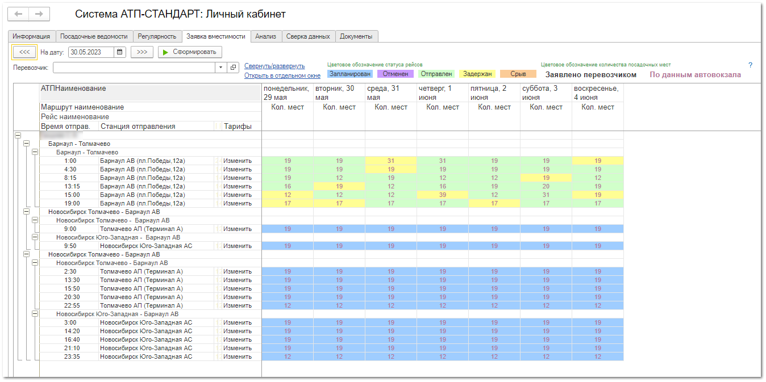Image resolution: width=766 pixels, height=382 pixels.
Task: Click Изменить for the 1:00 Барнаул trip
Action: (237, 161)
